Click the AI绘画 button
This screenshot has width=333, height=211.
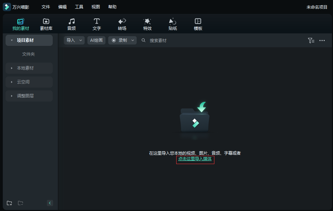point(96,40)
